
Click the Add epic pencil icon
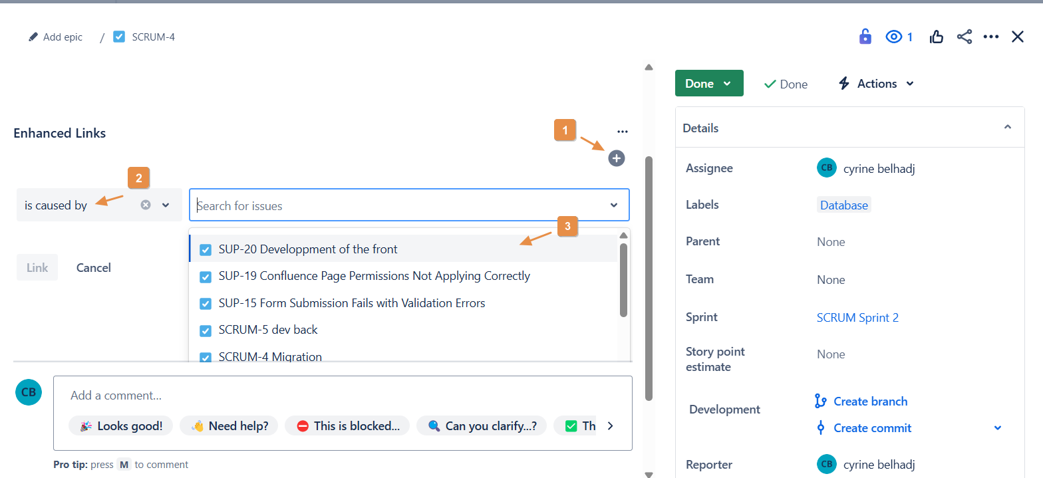pyautogui.click(x=34, y=37)
